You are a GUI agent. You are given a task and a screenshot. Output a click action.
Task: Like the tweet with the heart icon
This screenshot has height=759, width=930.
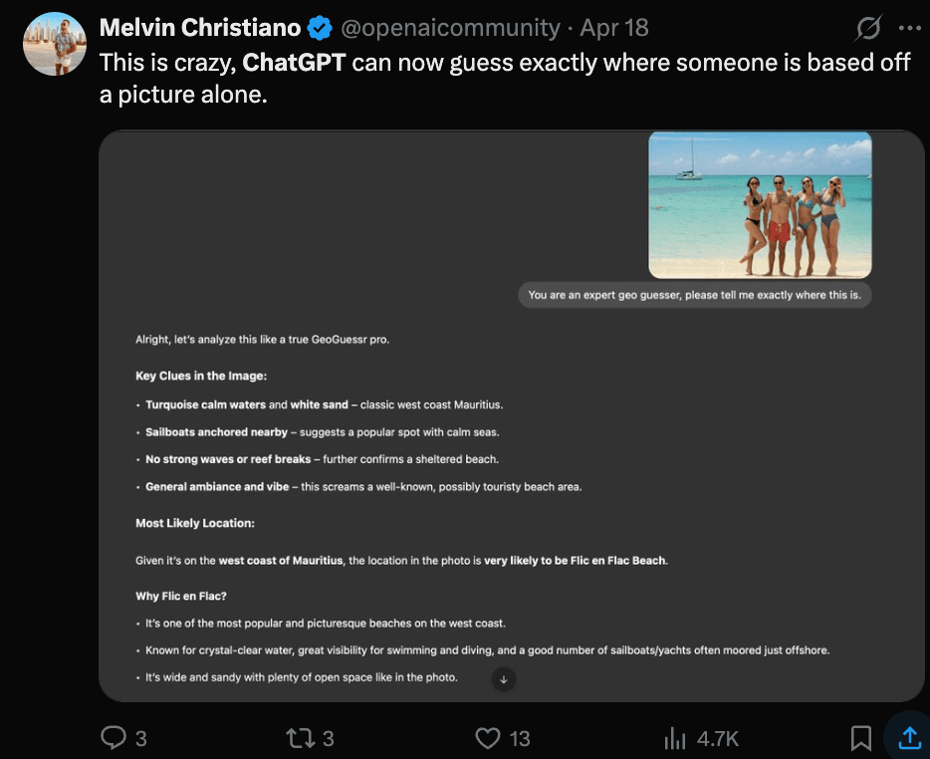[x=487, y=738]
